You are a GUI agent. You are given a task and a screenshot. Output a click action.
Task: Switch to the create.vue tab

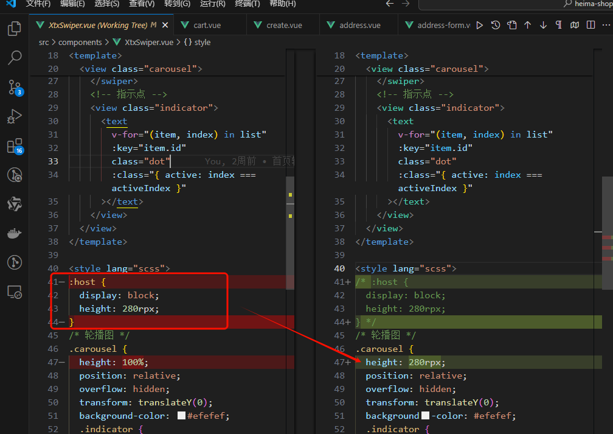tap(284, 25)
